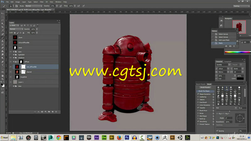Enable Wet Edges checkbox
Screen dimensions: 251x141
[198, 116]
